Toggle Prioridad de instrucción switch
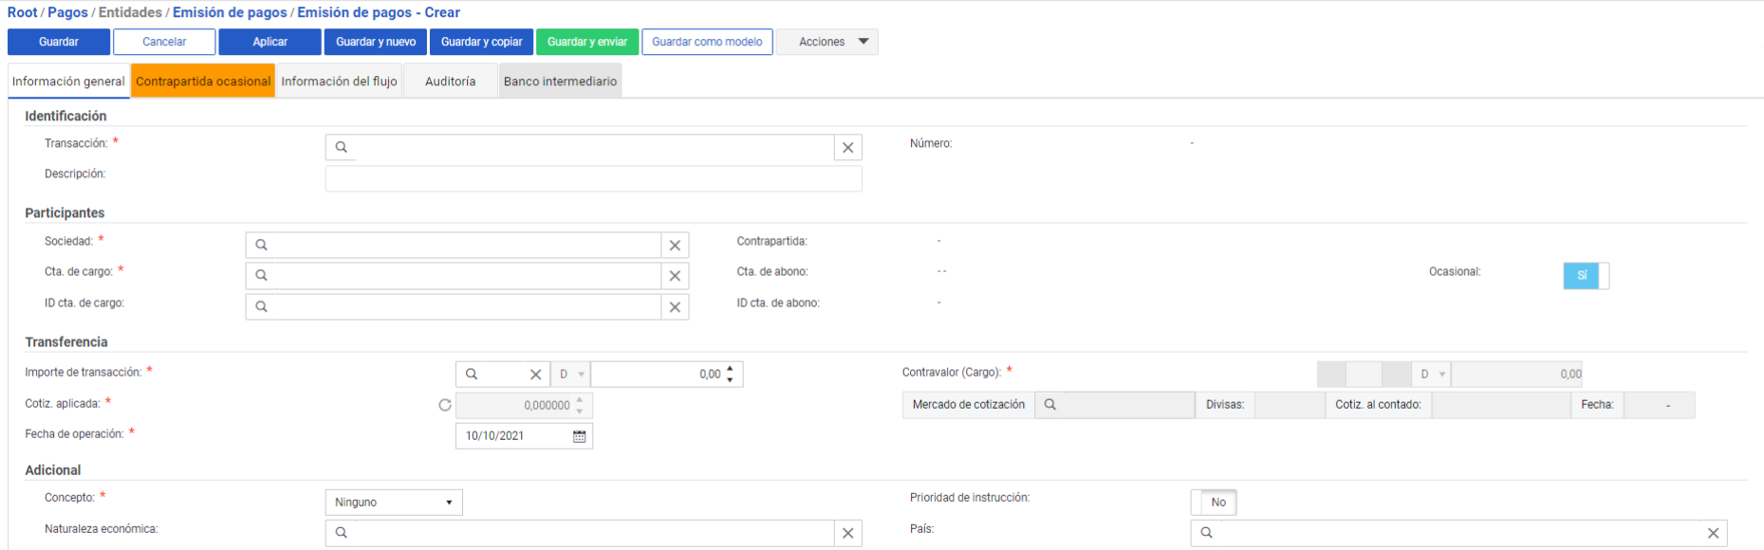The height and width of the screenshot is (550, 1764). point(1214,503)
